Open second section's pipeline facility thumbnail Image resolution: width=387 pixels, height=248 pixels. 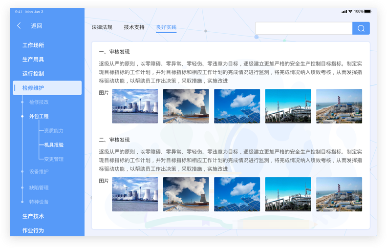(x=288, y=194)
